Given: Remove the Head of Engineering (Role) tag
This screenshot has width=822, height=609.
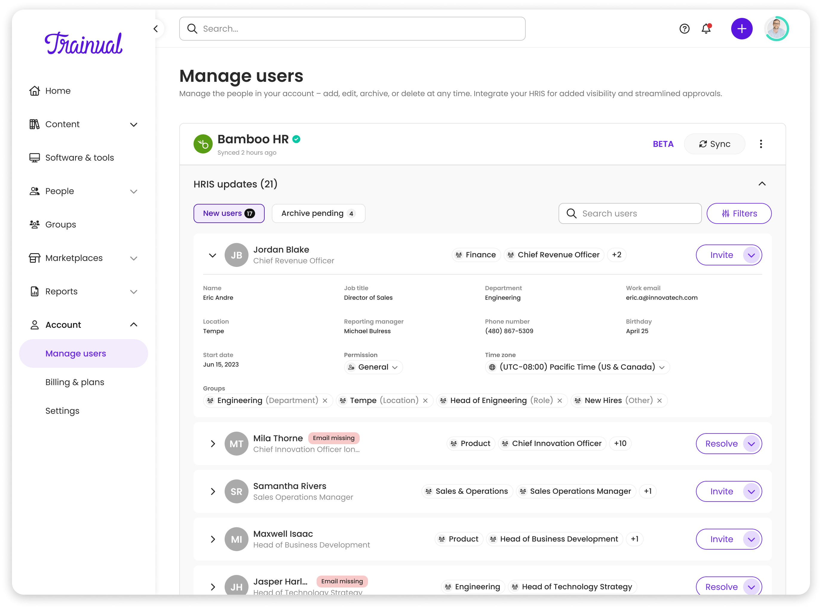Looking at the screenshot, I should (559, 401).
